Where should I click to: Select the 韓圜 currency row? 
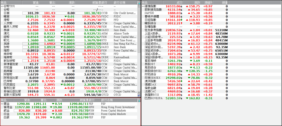[x=69, y=16]
